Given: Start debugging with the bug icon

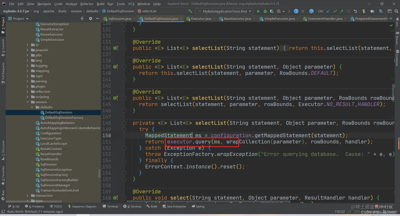Looking at the screenshot, I should (x=265, y=11).
